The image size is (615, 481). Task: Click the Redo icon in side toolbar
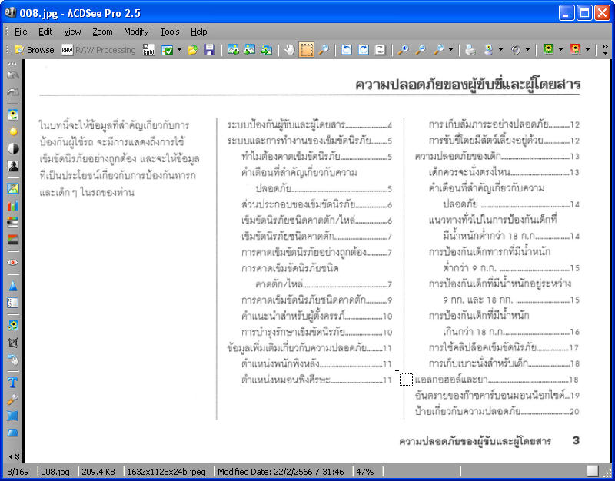coord(13,92)
